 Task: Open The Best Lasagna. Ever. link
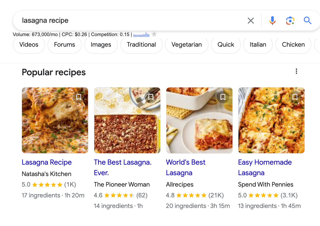click(x=123, y=168)
